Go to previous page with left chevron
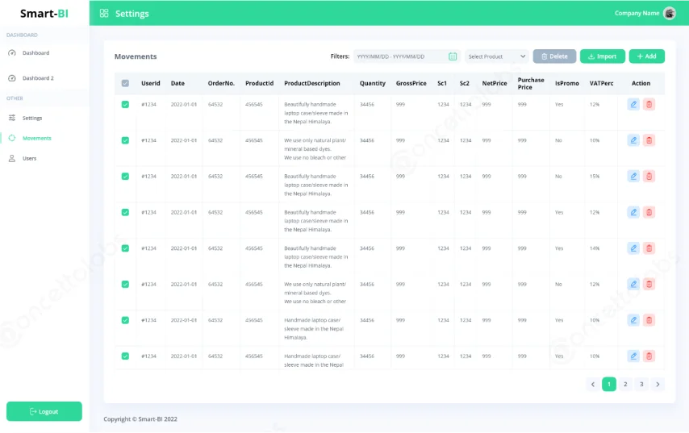This screenshot has height=433, width=689. (593, 384)
